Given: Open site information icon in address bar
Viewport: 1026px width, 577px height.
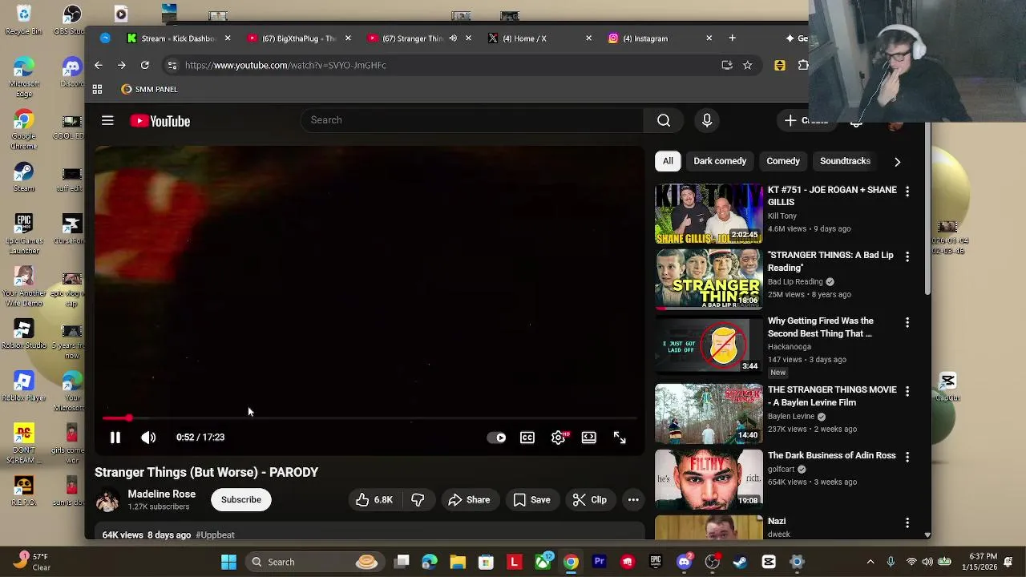Looking at the screenshot, I should coord(172,65).
